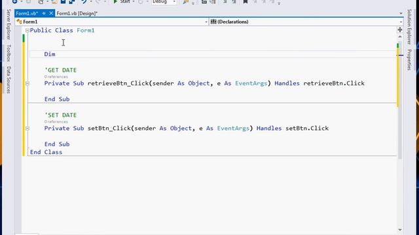Open the Toolbox side panel
419x235 pixels.
point(9,53)
